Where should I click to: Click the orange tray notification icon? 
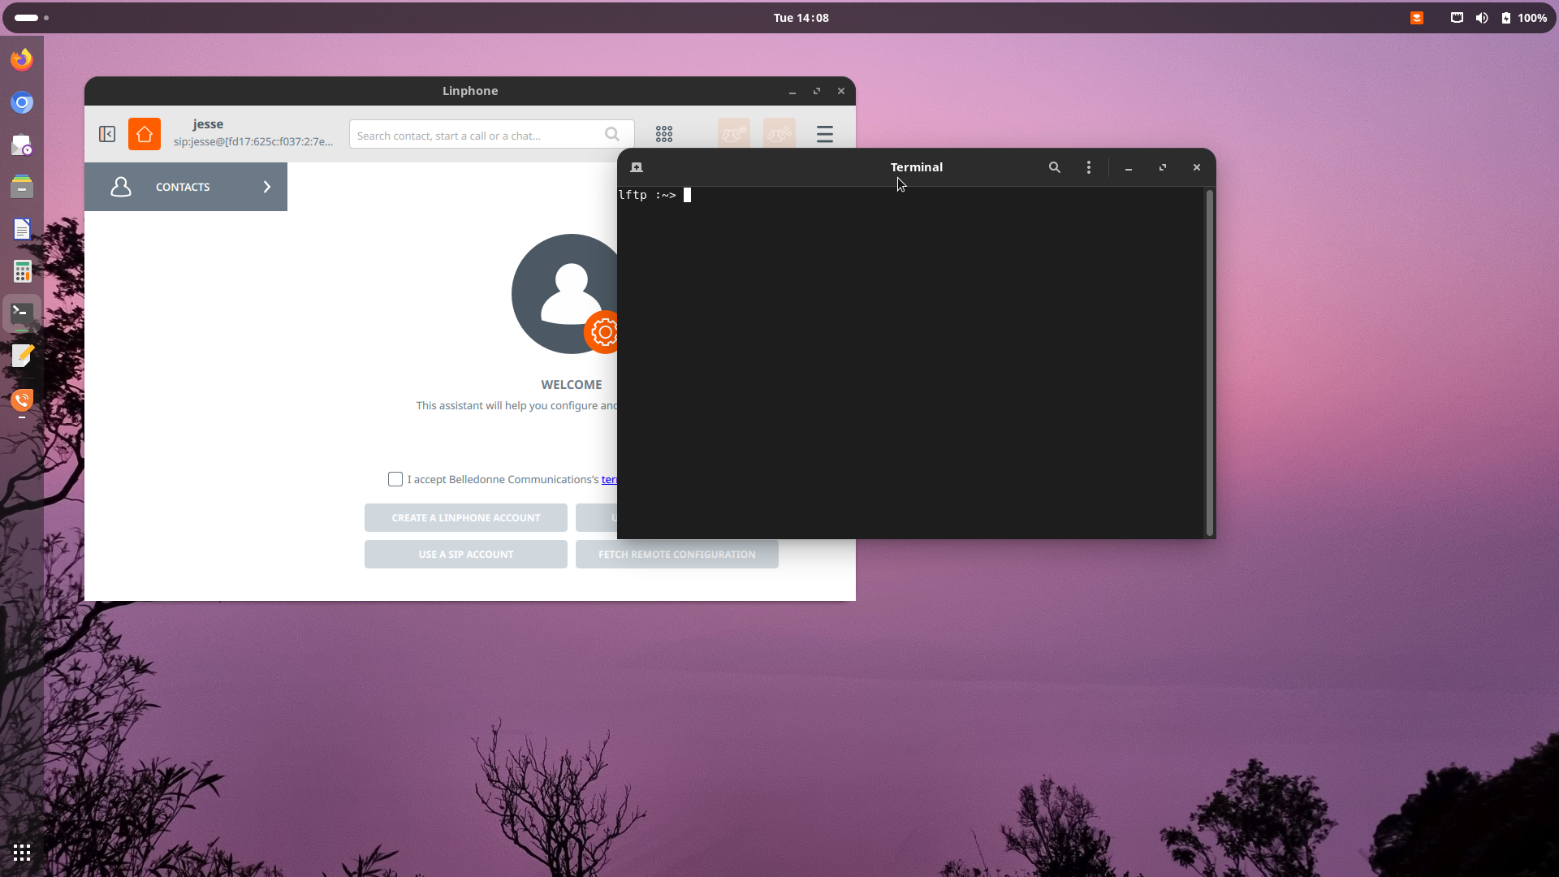coord(1417,18)
